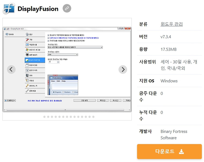Click the 버전 version label

point(143,37)
